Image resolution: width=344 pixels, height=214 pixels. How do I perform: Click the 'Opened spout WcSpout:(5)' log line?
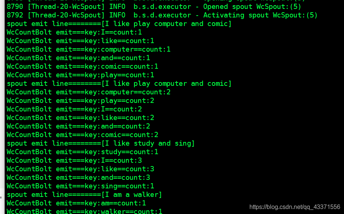click(x=154, y=7)
